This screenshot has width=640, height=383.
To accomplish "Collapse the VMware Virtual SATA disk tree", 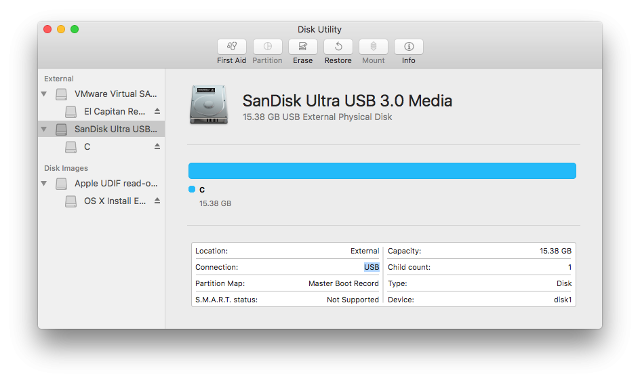I will 44,94.
